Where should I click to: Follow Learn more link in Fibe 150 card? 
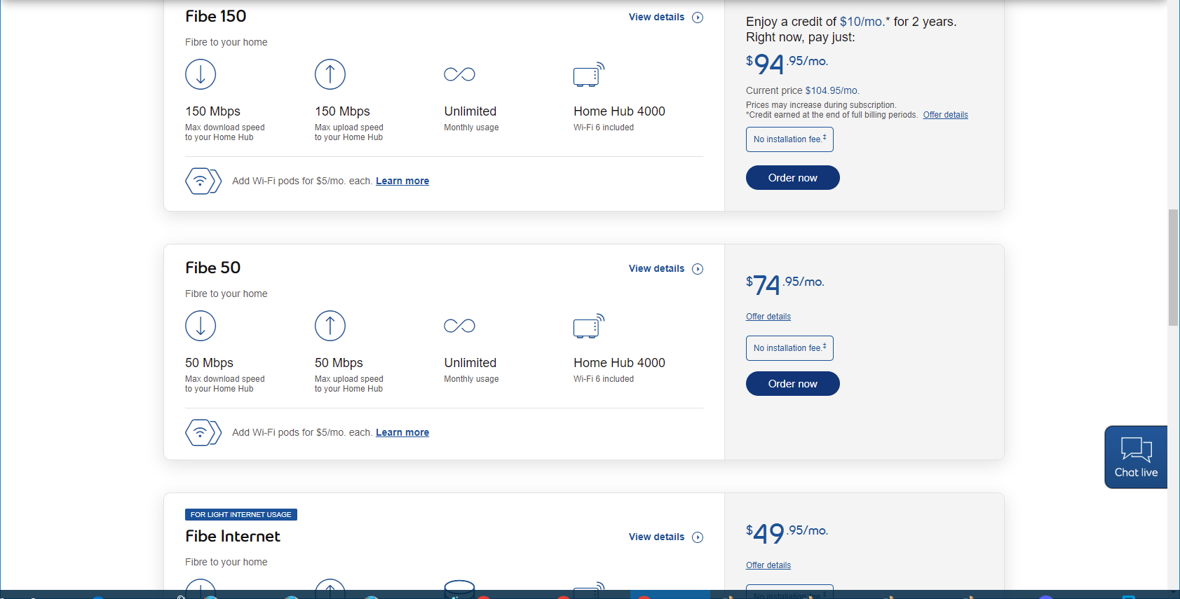402,181
